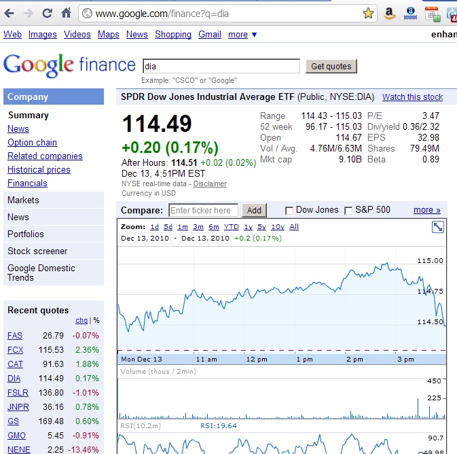Set chart zoom to 5d
Image resolution: width=457 pixels, height=454 pixels.
tap(168, 227)
